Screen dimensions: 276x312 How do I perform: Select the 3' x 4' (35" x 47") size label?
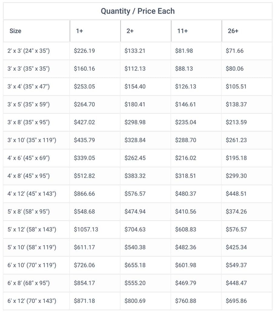pyautogui.click(x=28, y=87)
